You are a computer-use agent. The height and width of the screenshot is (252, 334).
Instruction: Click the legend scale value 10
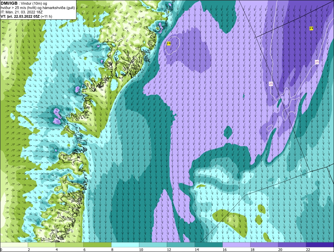coord(141,250)
